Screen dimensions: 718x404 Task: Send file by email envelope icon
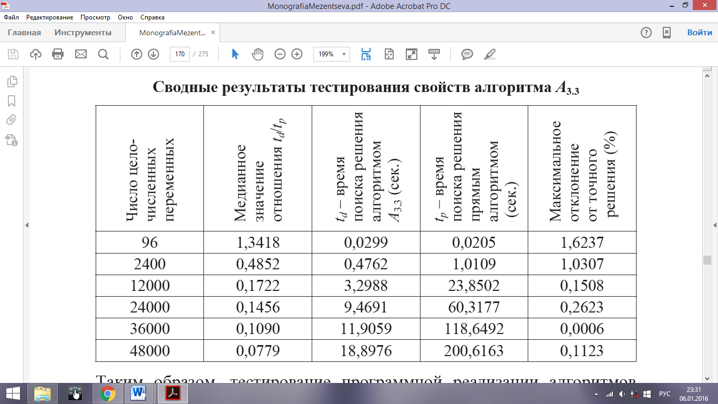[x=80, y=54]
